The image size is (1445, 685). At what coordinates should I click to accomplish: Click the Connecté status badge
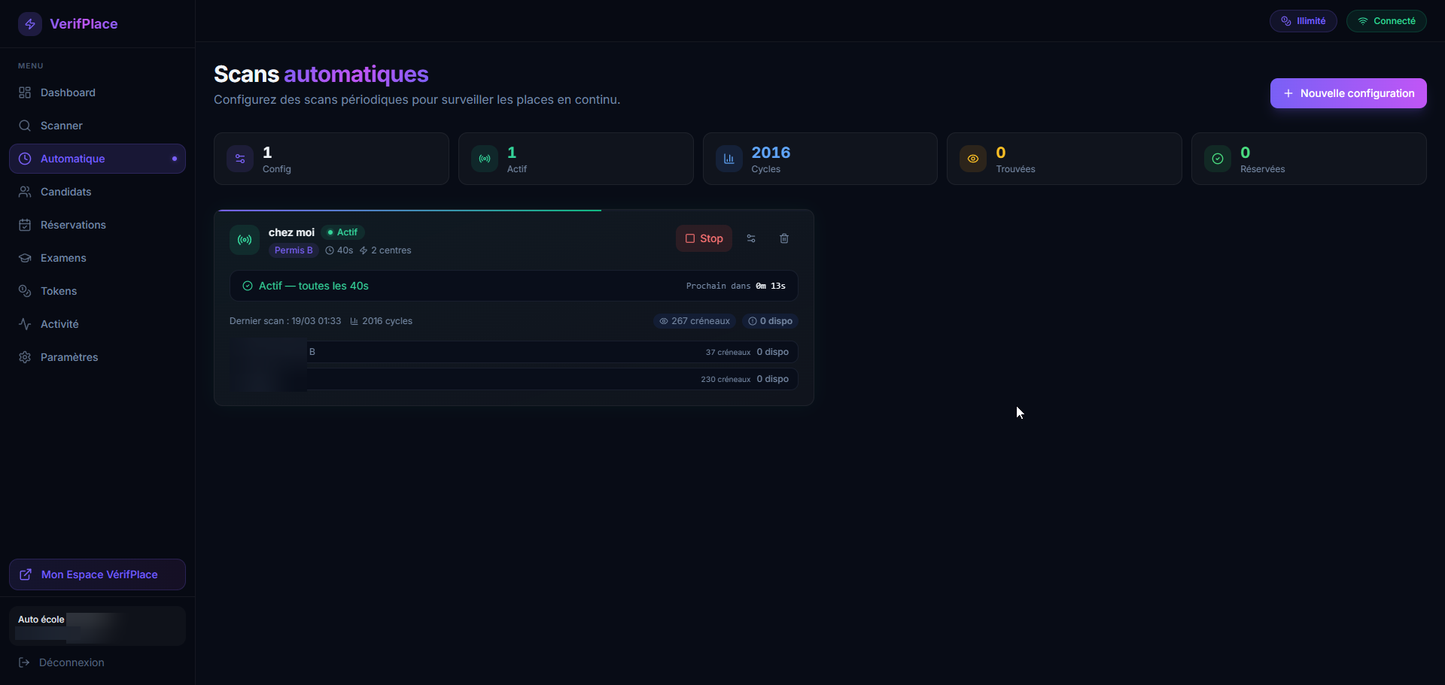pyautogui.click(x=1386, y=21)
